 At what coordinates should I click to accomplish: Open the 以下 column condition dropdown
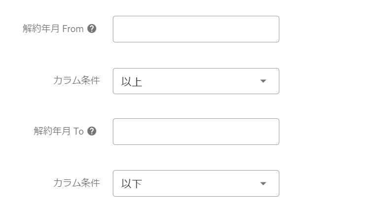(196, 183)
